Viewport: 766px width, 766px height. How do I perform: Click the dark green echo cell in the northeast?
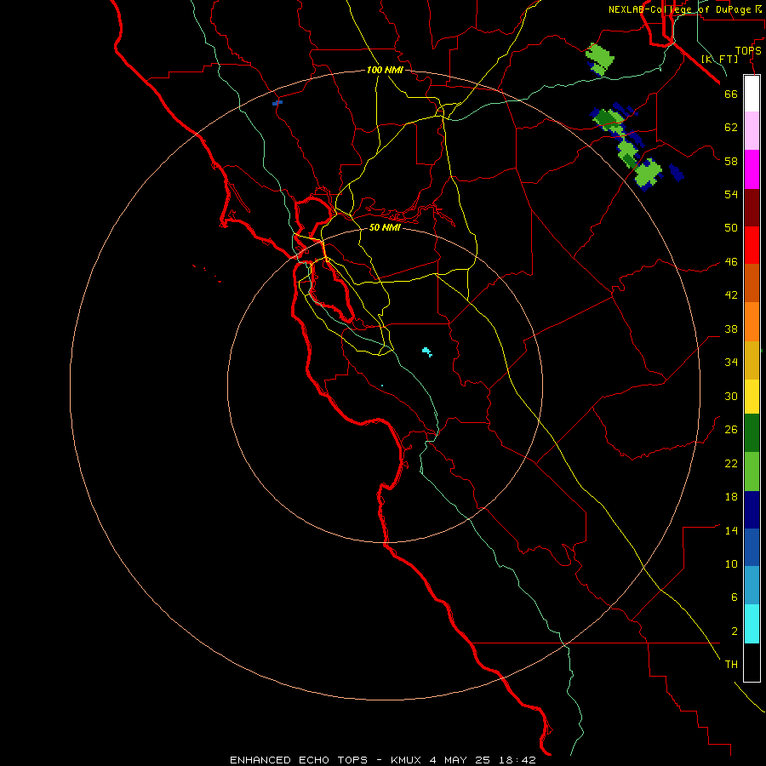pyautogui.click(x=605, y=117)
